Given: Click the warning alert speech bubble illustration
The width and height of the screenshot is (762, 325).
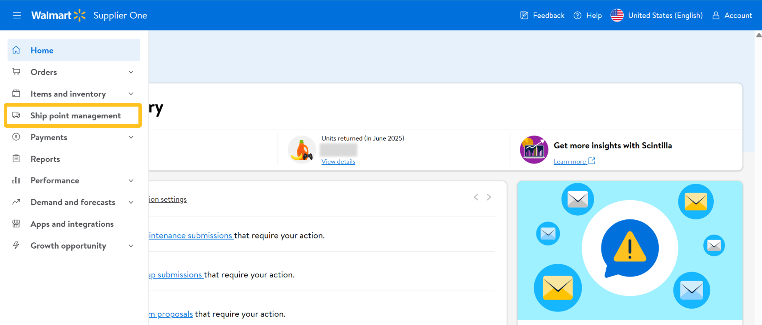Looking at the screenshot, I should pyautogui.click(x=630, y=248).
